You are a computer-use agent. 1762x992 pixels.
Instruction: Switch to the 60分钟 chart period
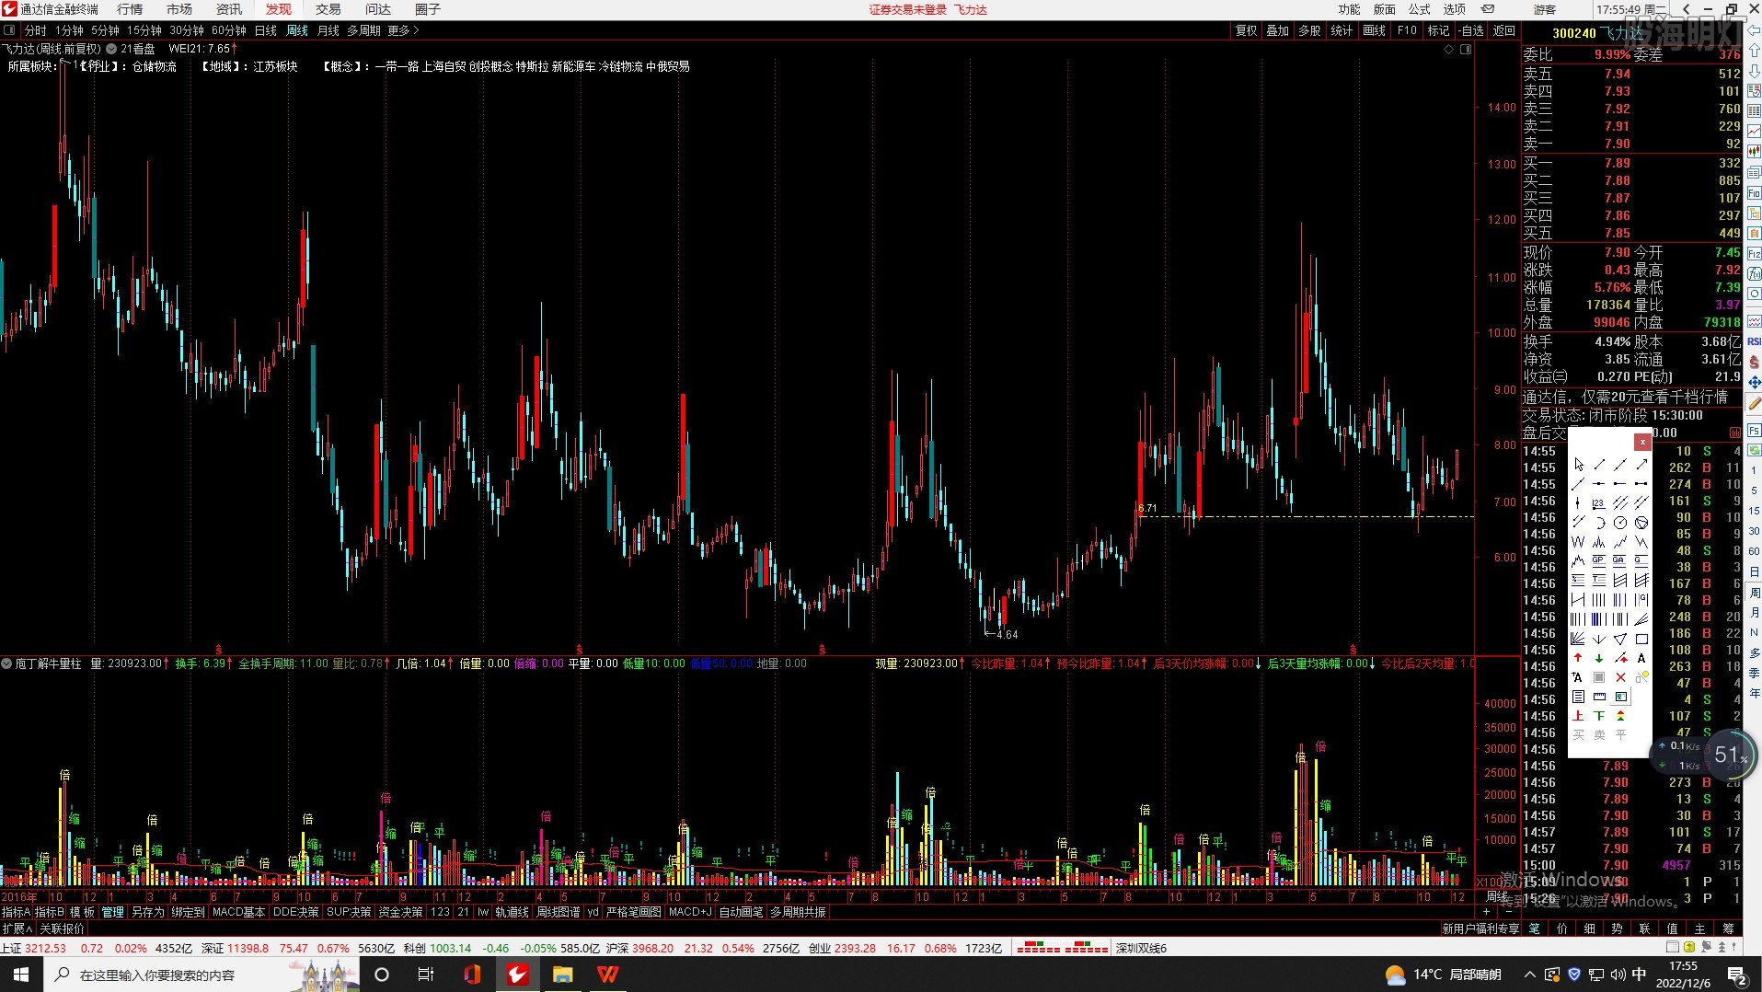[x=228, y=30]
